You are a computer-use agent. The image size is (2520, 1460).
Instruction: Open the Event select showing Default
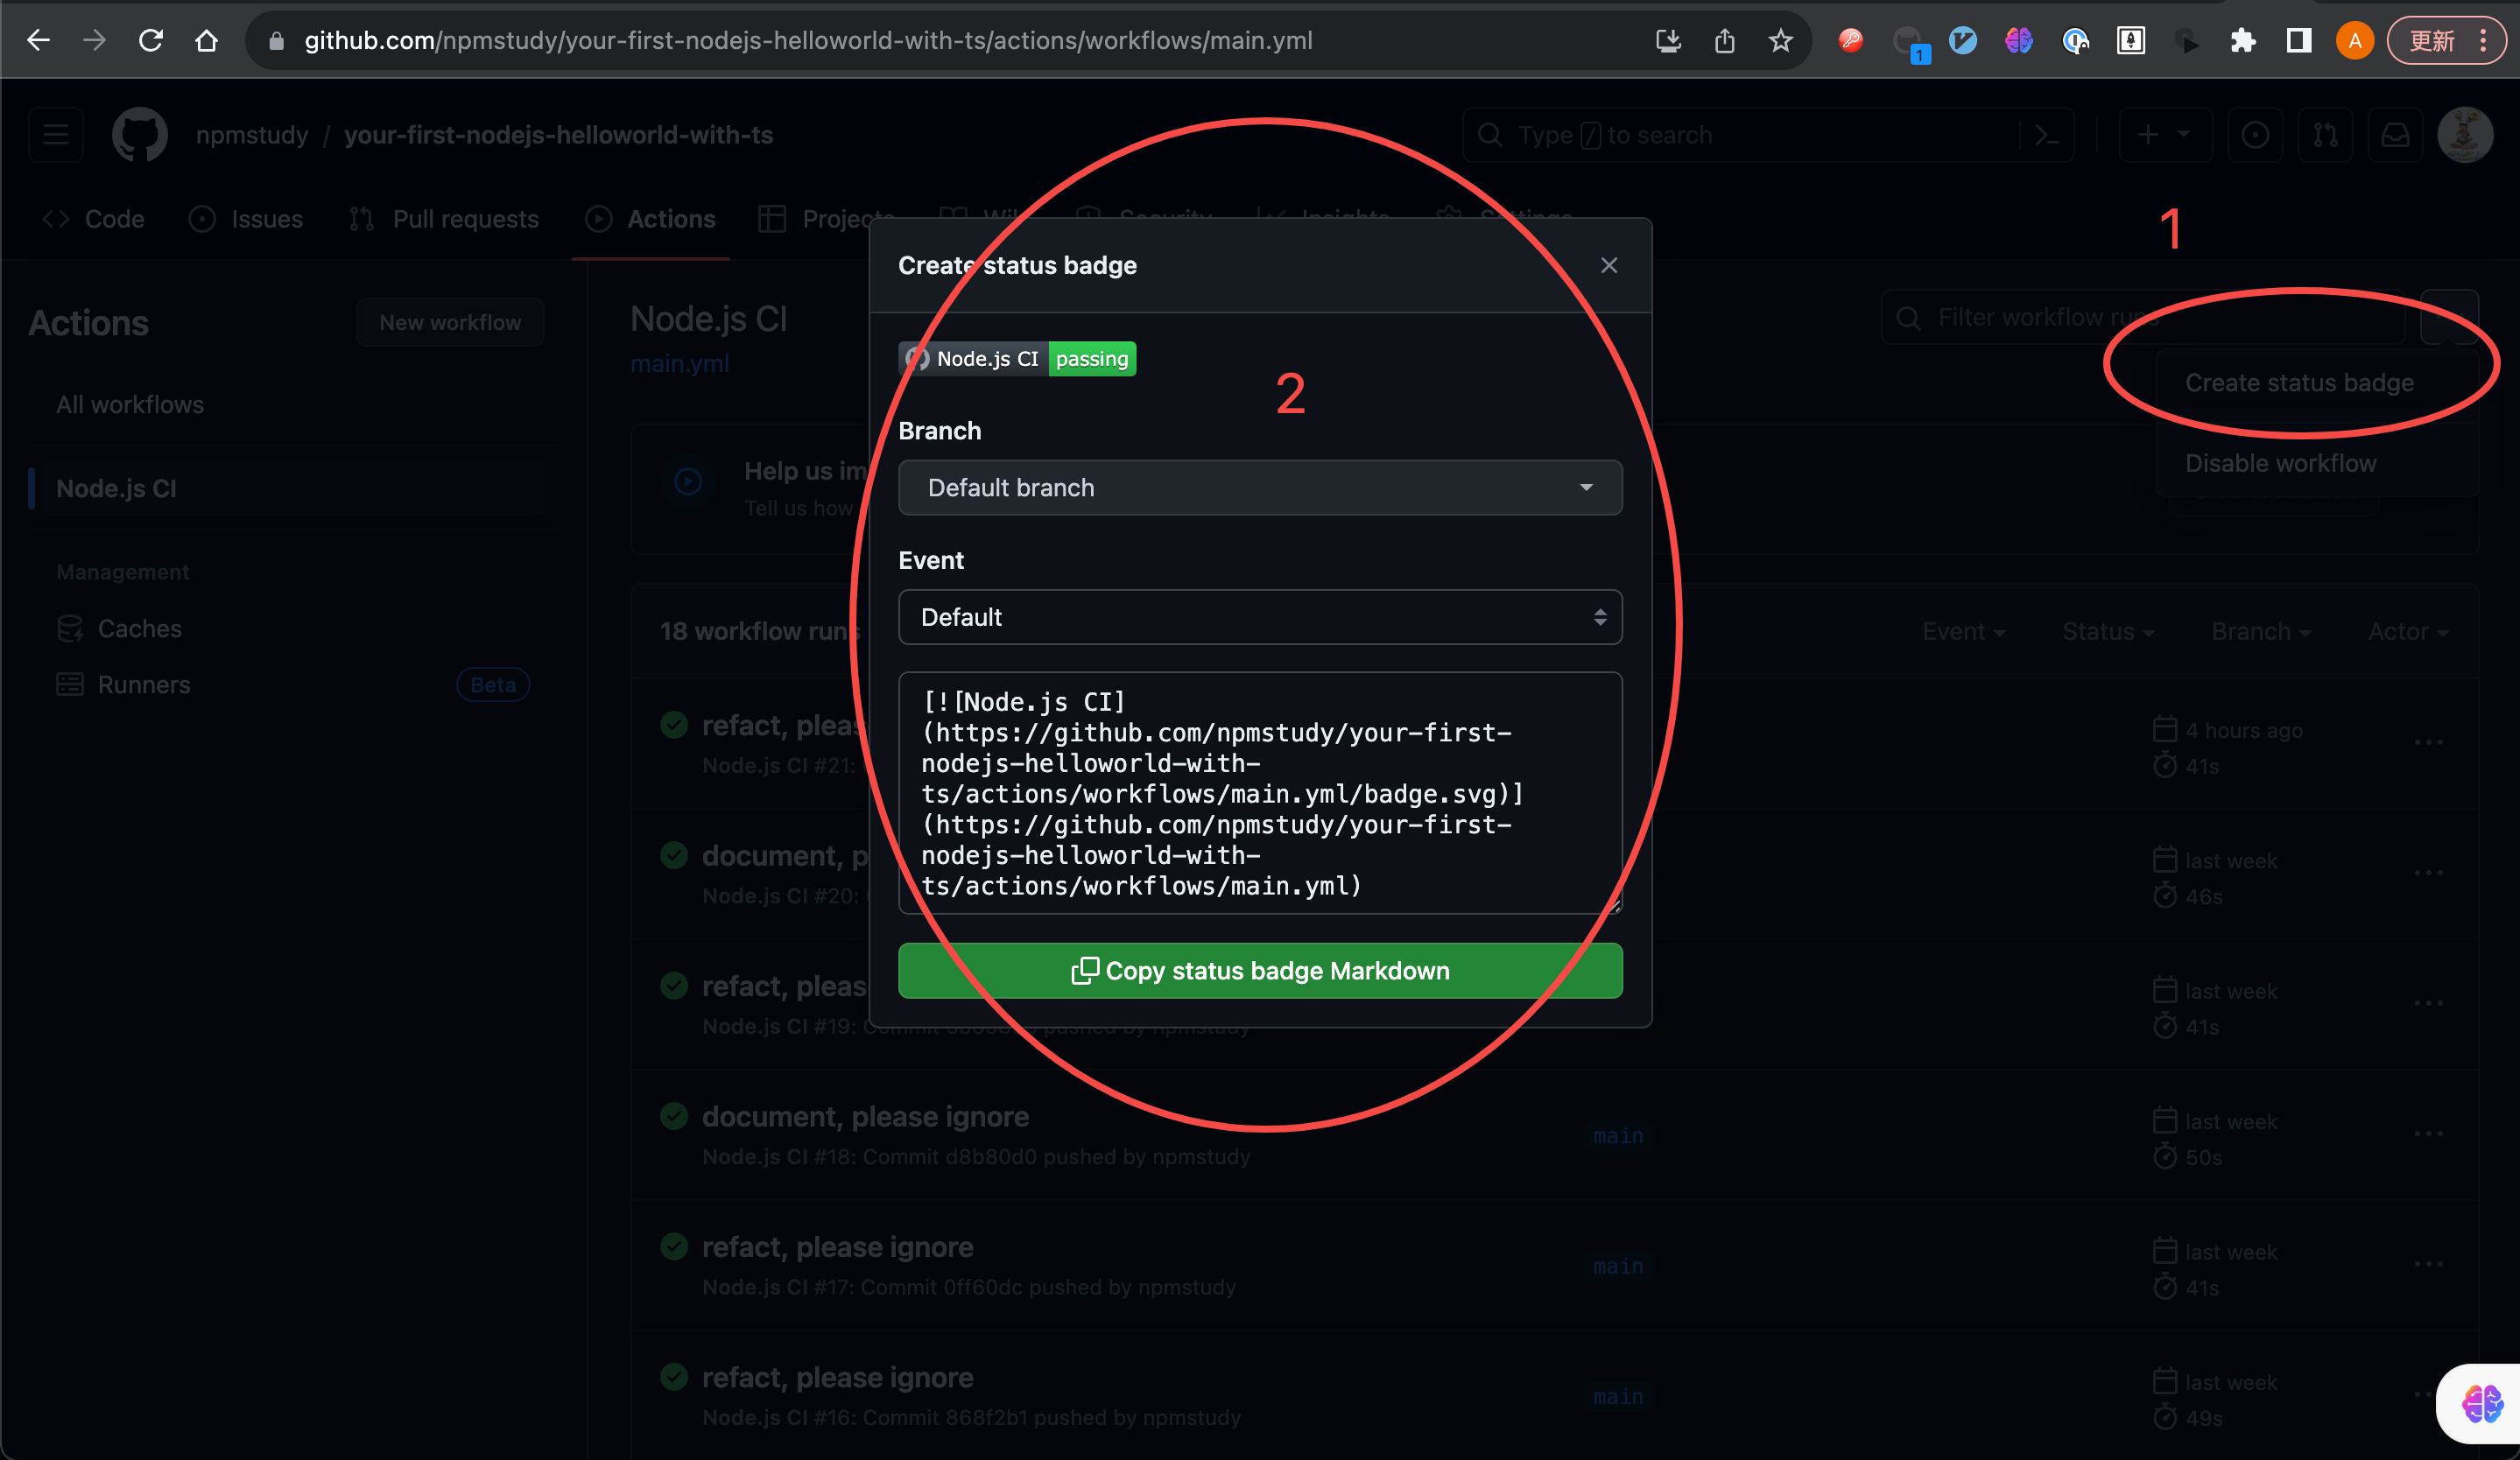[1260, 616]
